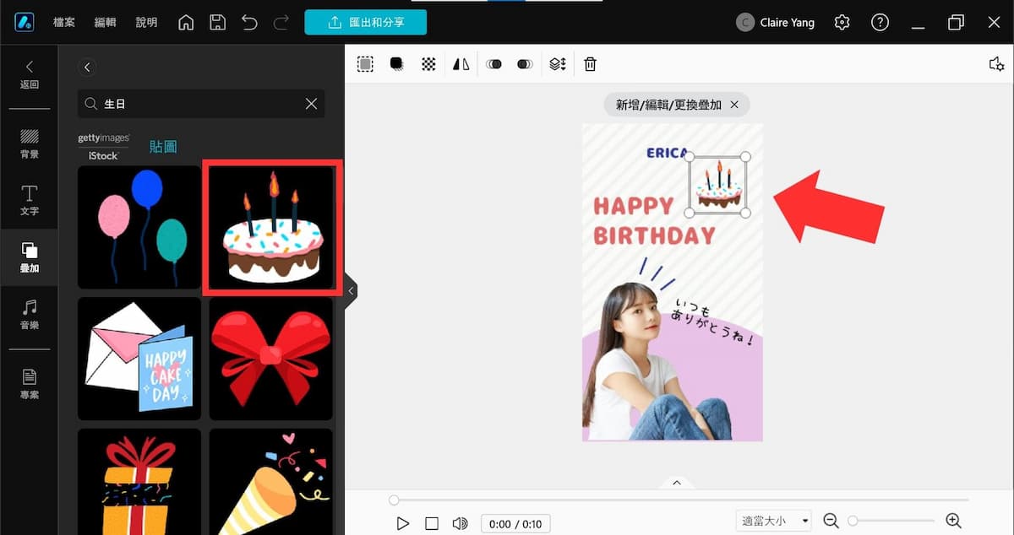Select the HAPPY BIRTHDAY text on canvas
This screenshot has height=535, width=1014.
point(654,219)
